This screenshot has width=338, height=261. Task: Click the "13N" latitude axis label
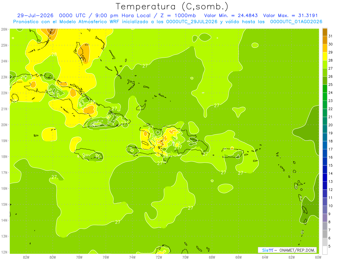click(x=4, y=236)
